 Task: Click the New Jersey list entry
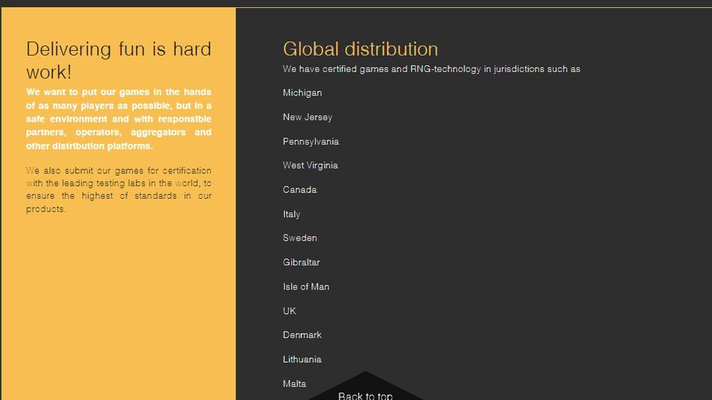pyautogui.click(x=307, y=117)
